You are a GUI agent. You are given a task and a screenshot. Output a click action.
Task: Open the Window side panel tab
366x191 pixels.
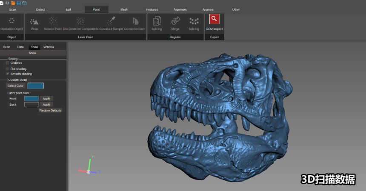click(49, 47)
